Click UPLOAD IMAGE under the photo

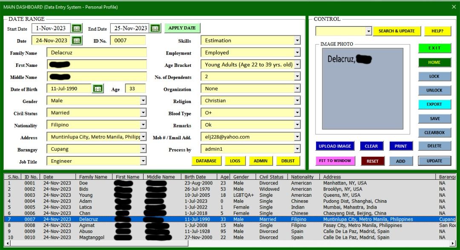[335, 146]
